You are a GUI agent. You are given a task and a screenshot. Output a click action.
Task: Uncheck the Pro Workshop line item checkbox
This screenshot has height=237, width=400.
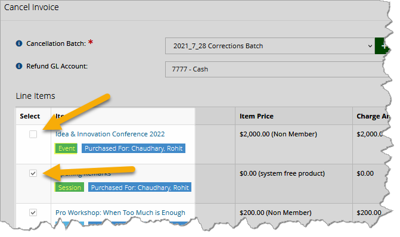tap(33, 213)
